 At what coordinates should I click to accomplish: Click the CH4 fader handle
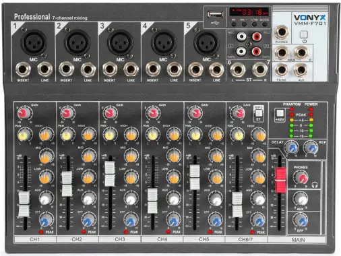coord(152,201)
